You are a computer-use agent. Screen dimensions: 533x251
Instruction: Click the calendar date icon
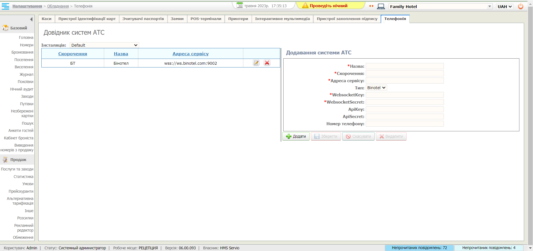(239, 5)
